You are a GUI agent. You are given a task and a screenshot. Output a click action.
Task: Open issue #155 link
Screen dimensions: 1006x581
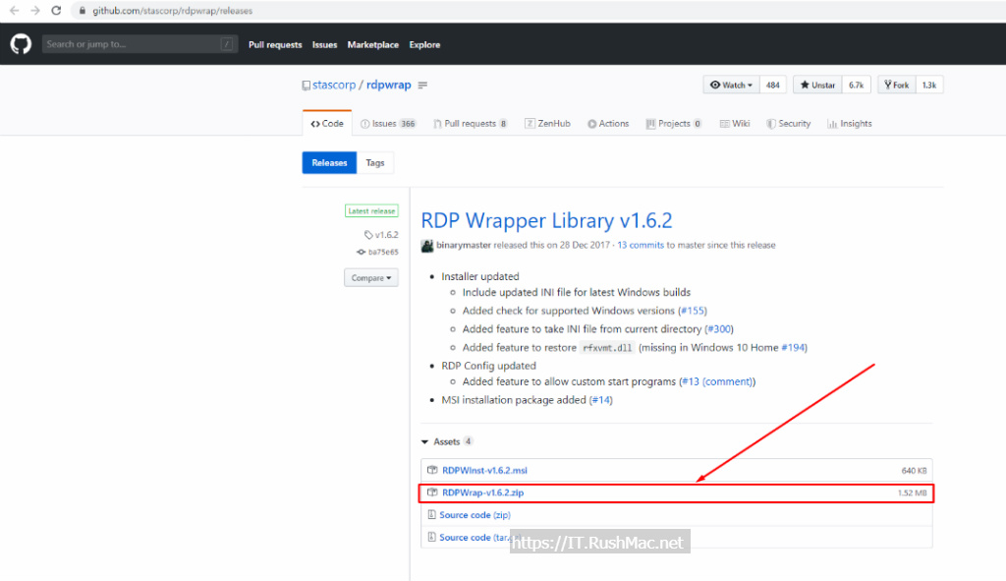tap(693, 311)
